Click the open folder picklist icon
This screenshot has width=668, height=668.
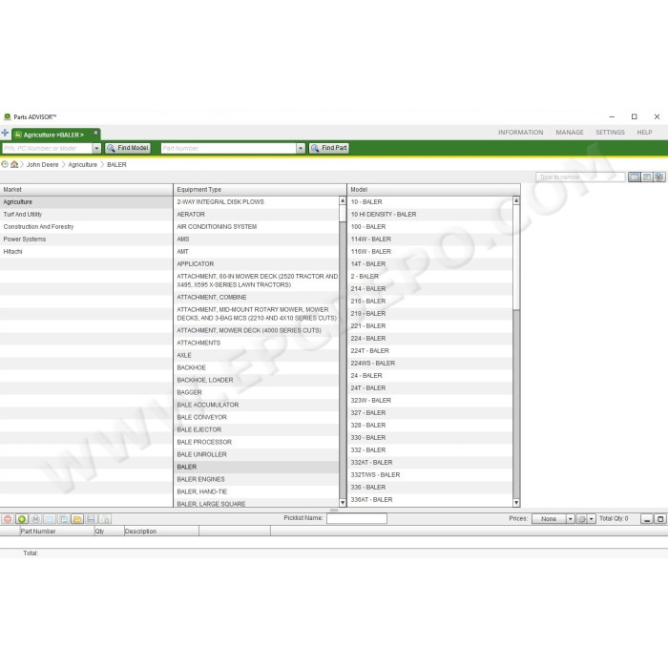[x=77, y=518]
